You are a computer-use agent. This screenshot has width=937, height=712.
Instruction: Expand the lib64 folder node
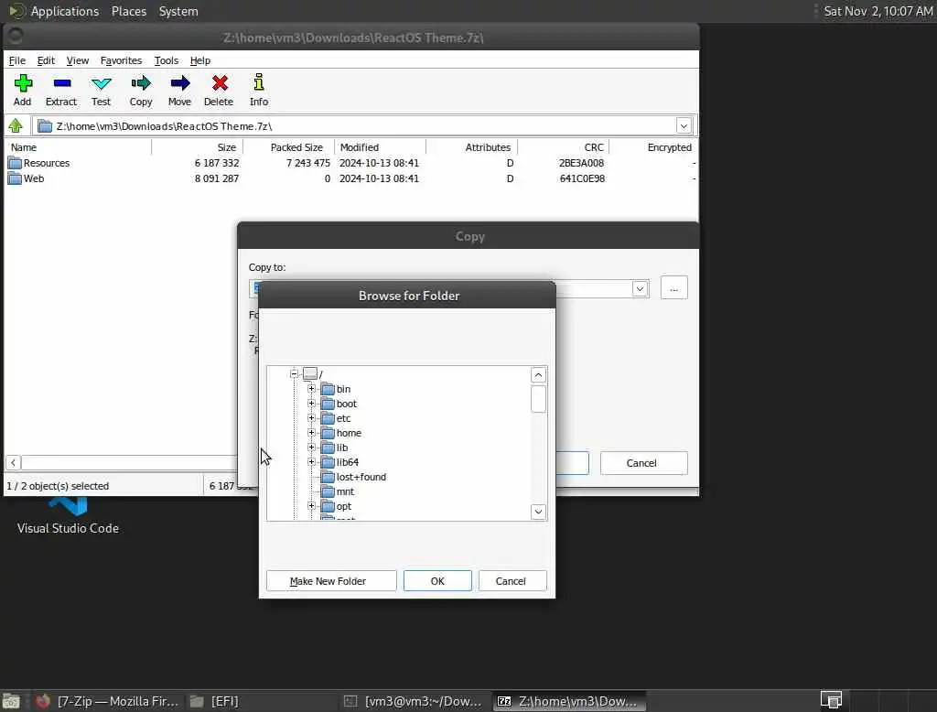[x=311, y=461]
